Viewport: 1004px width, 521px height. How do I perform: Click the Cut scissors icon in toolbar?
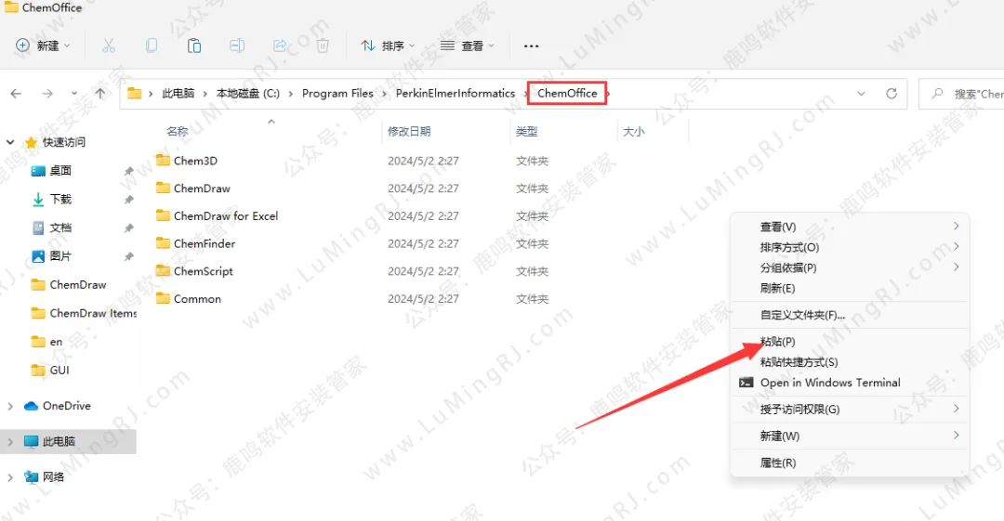point(109,46)
